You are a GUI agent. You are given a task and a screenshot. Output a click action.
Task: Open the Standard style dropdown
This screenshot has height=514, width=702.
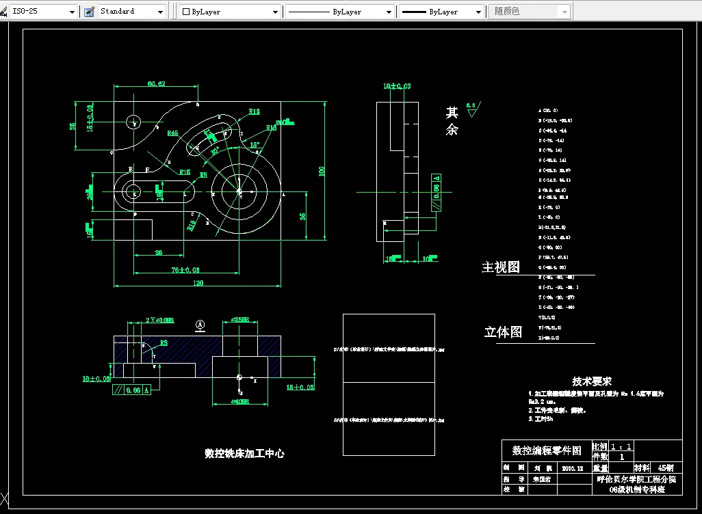click(x=160, y=12)
